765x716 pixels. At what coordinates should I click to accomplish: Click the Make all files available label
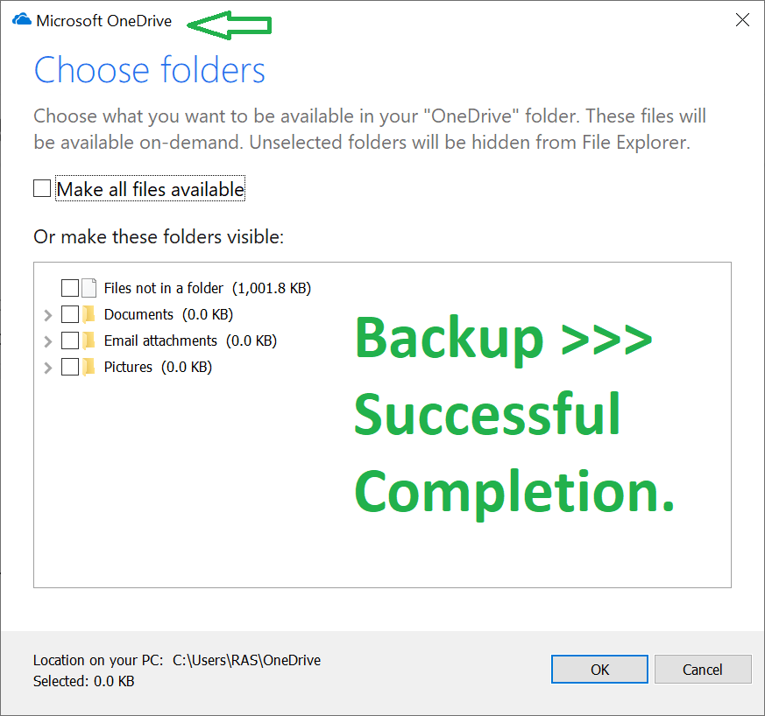(150, 189)
